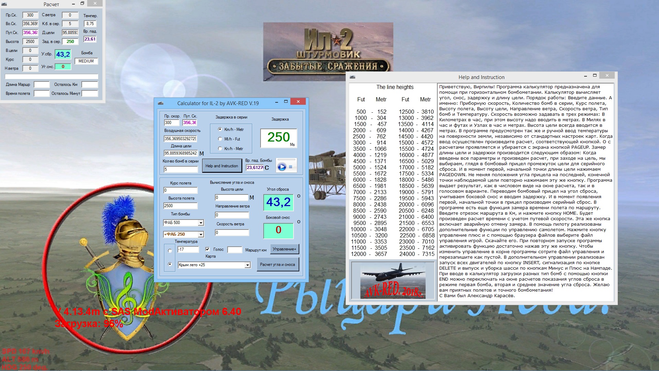Click Help and Instruction window title icon
This screenshot has height=371, width=659.
352,77
